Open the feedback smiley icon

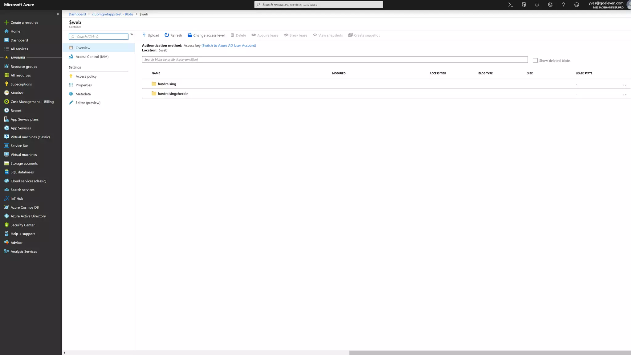pos(576,5)
